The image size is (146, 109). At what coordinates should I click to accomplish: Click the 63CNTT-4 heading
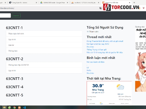click(x=15, y=87)
